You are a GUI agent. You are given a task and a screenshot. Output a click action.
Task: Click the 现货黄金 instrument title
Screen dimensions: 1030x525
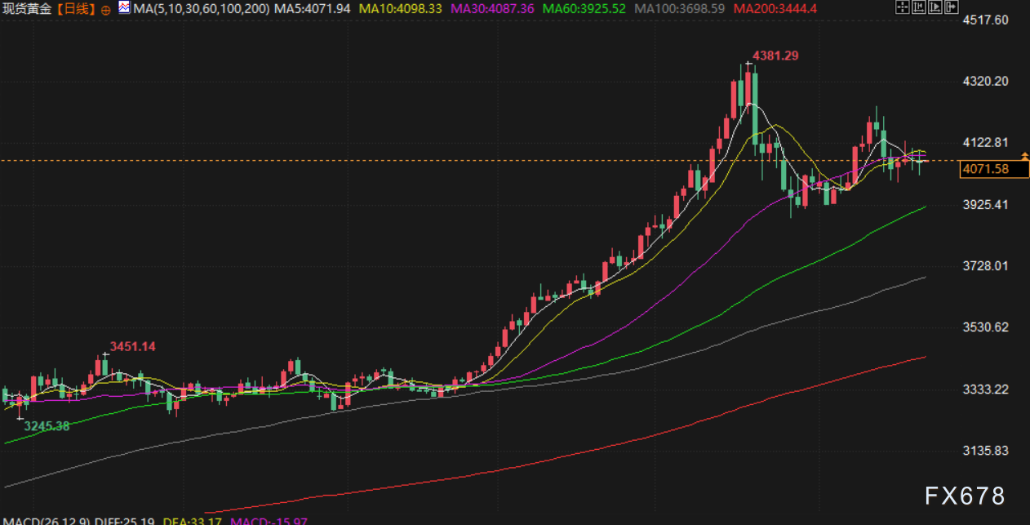[28, 9]
